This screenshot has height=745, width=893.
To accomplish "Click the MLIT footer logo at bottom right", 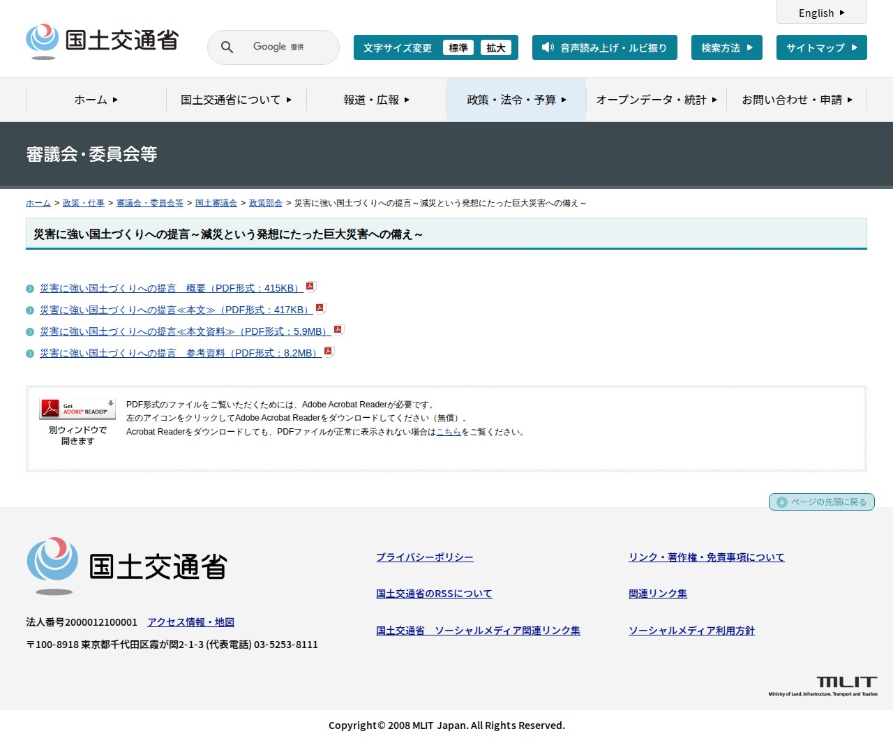I will pyautogui.click(x=823, y=686).
